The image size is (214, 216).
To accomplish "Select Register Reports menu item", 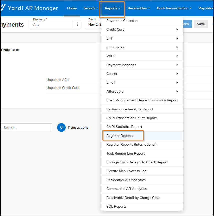I will tap(120, 136).
